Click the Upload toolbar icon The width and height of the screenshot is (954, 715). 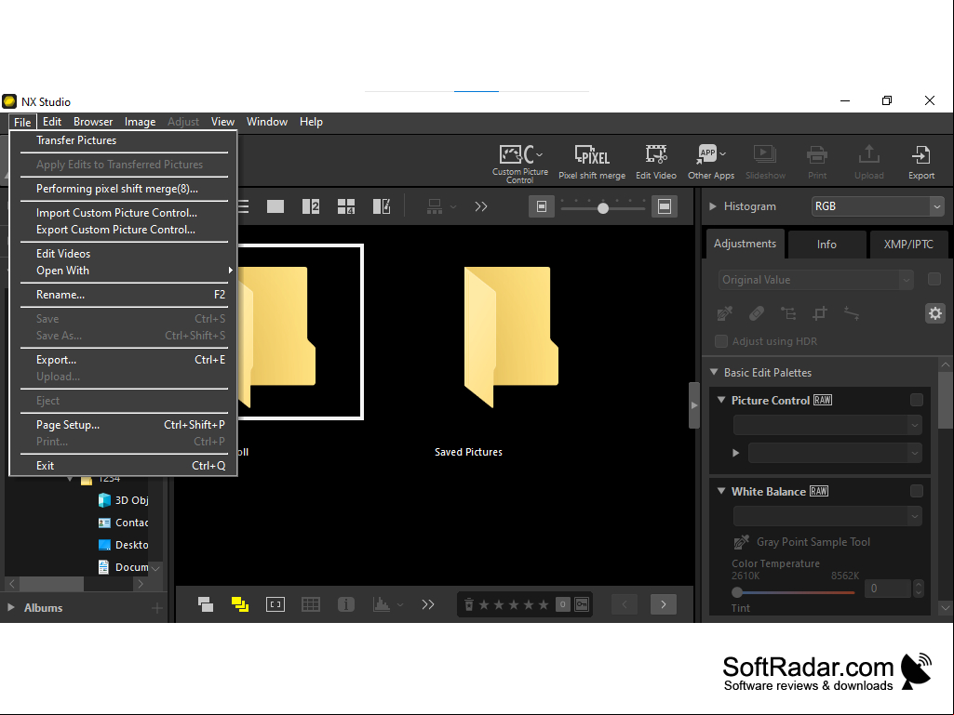(868, 163)
